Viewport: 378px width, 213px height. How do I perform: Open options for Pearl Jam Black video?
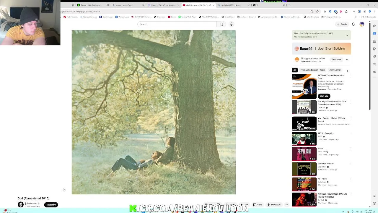350,149
